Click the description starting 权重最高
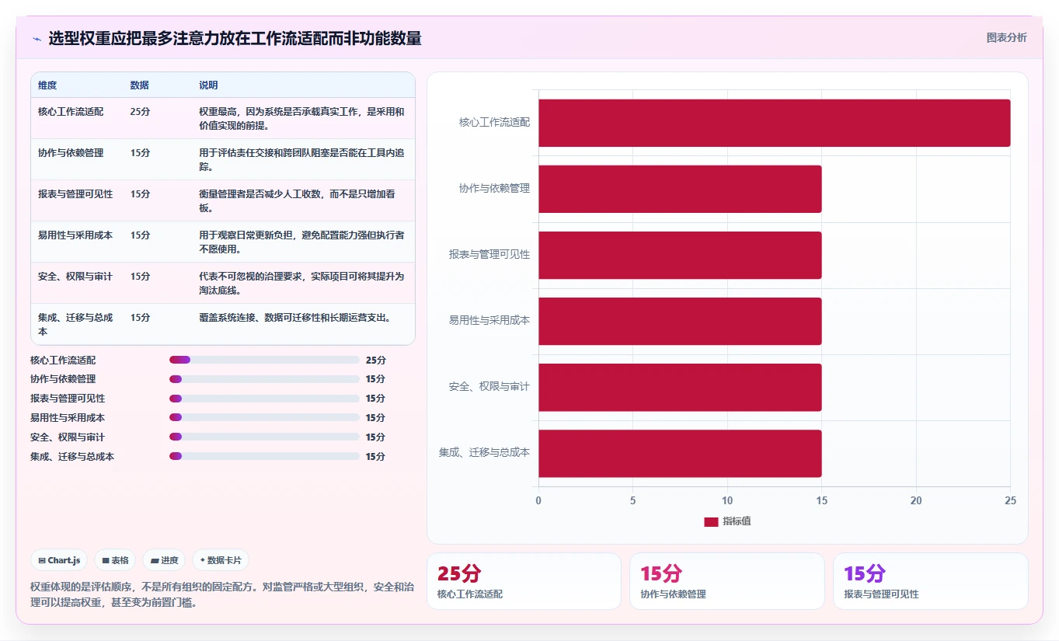The width and height of the screenshot is (1059, 641). click(301, 118)
